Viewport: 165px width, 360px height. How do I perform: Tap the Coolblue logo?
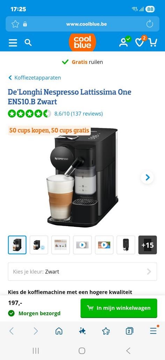82,42
